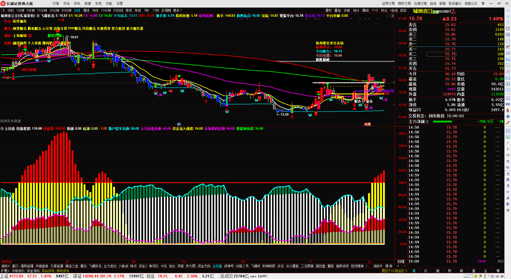Viewport: 511px width, 279px height.
Task: Open 投诉建议 feedback link
Action: click(455, 3)
